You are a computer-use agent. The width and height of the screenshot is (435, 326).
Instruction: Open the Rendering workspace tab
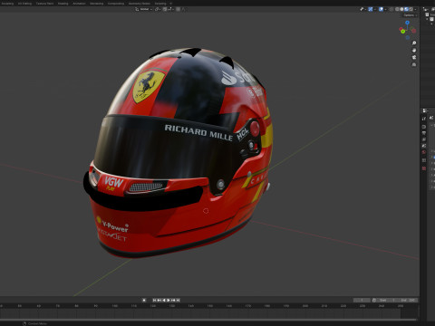(x=96, y=4)
